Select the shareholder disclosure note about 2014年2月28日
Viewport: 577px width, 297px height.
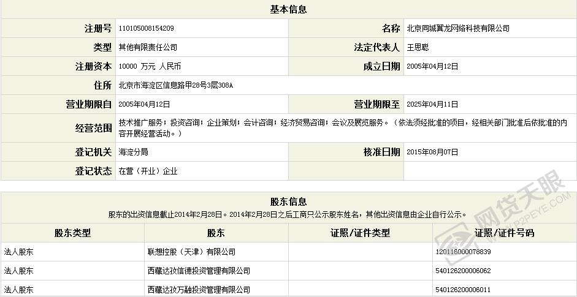[x=288, y=214]
